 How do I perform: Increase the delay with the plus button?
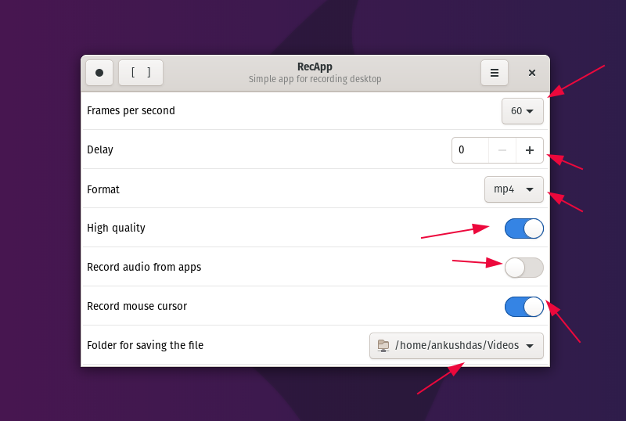[x=530, y=150]
